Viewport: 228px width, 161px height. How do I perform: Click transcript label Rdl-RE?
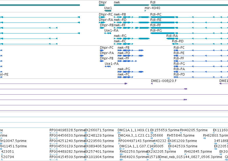[x=156, y=20]
